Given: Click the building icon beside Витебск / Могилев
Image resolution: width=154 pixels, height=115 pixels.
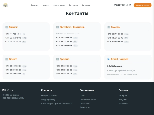Looking at the screenshot, I should [58, 27].
